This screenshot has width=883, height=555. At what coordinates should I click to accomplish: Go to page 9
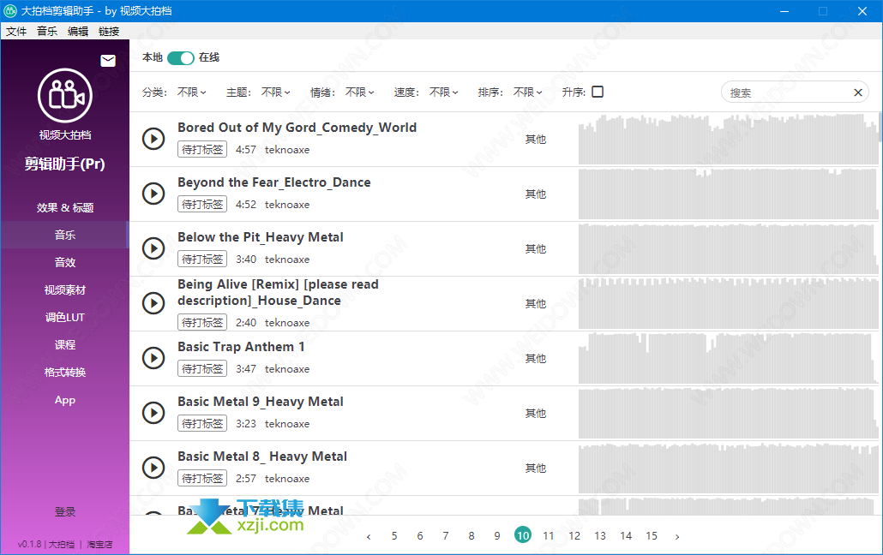[497, 536]
